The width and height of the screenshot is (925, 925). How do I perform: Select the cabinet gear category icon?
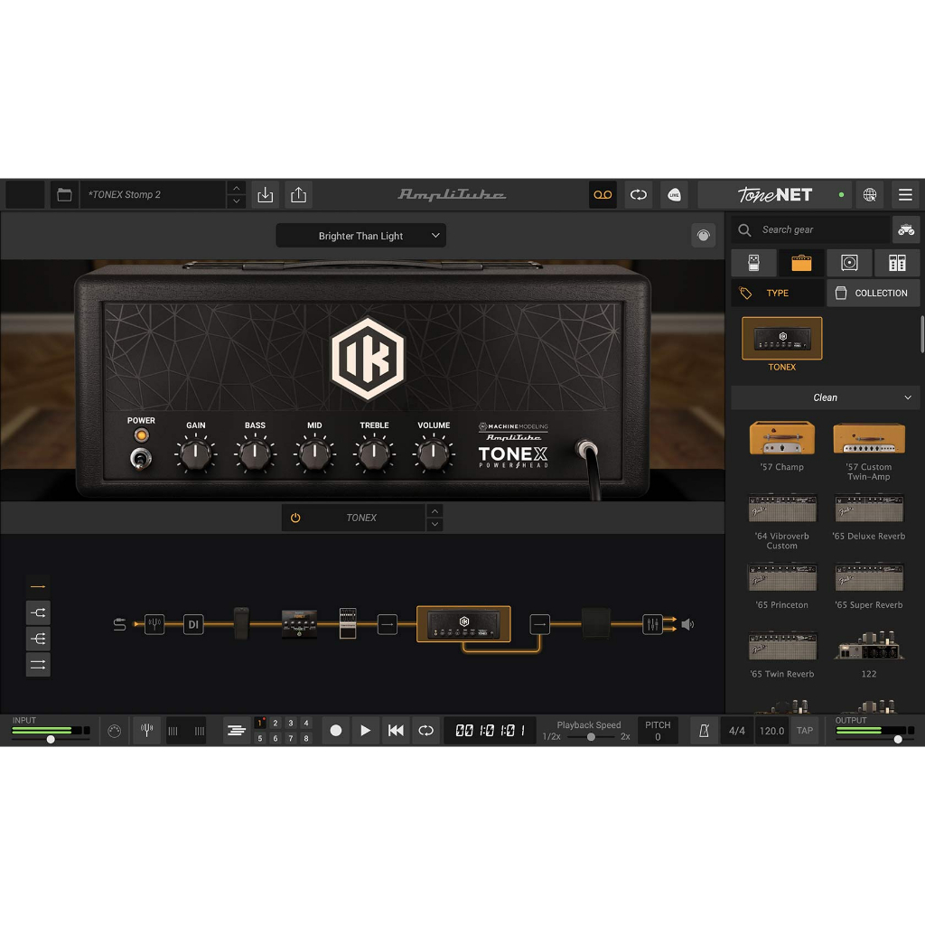[848, 263]
